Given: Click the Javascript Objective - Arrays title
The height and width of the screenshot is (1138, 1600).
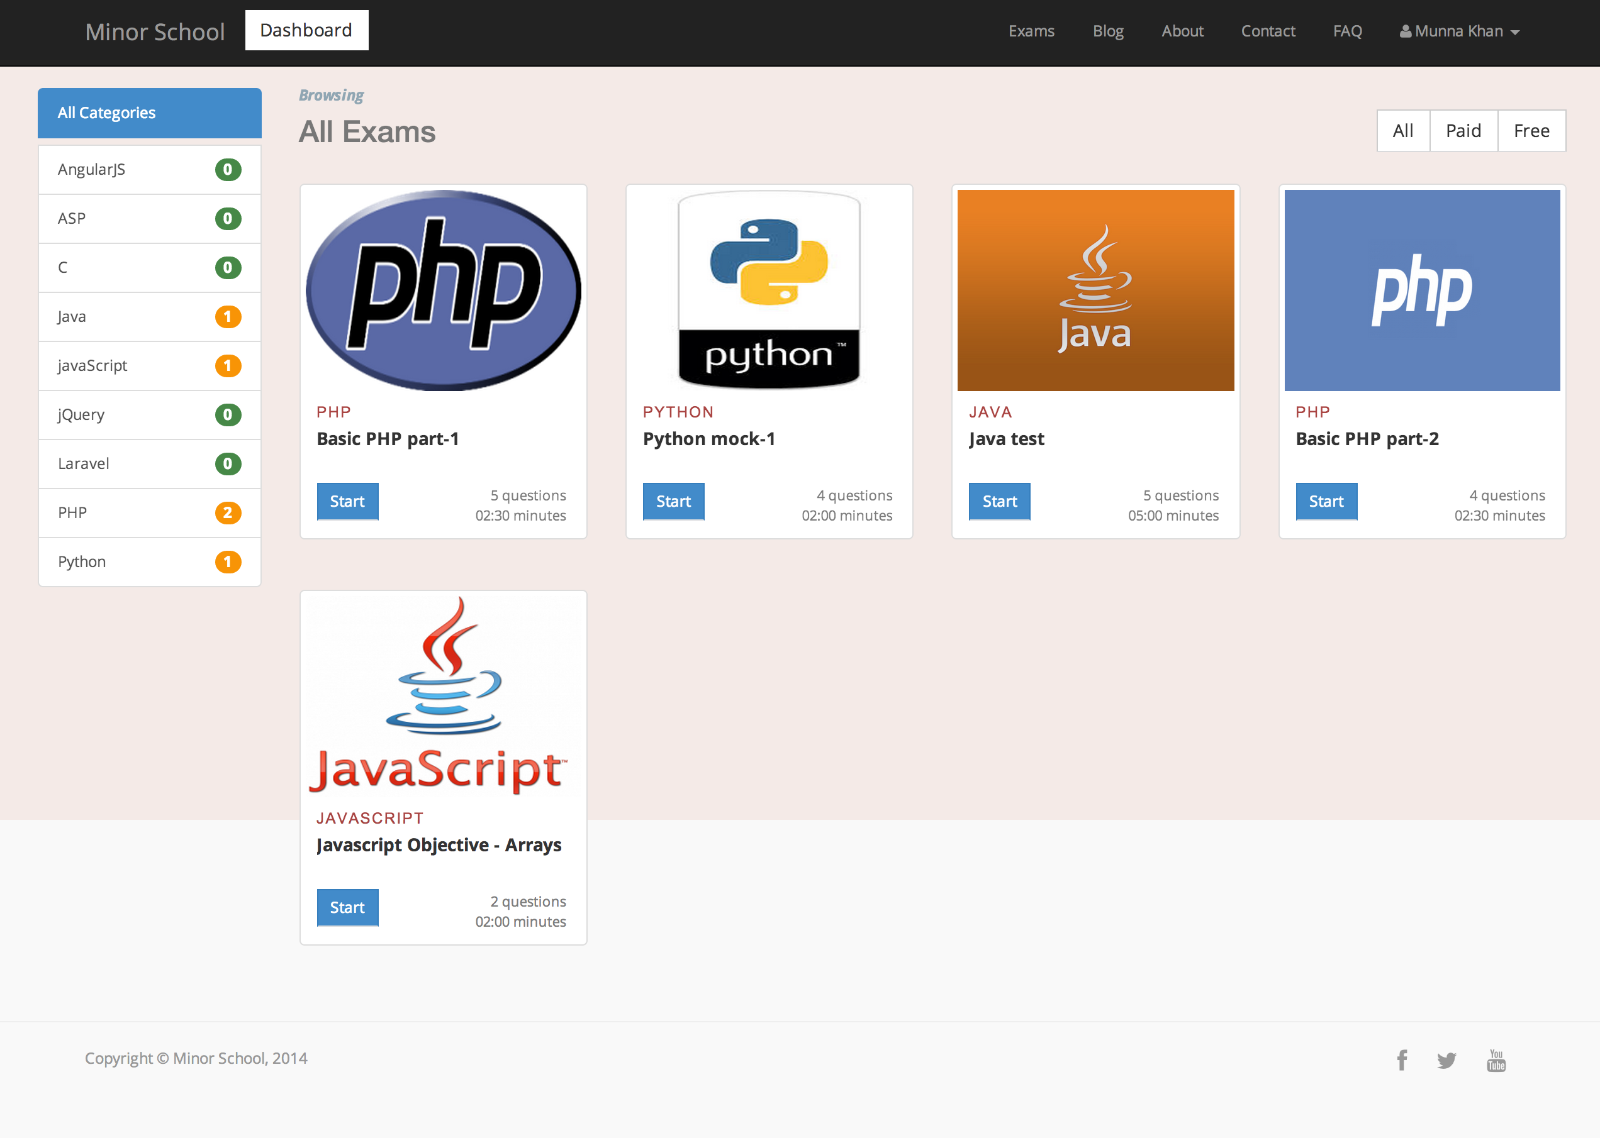Looking at the screenshot, I should tap(439, 846).
